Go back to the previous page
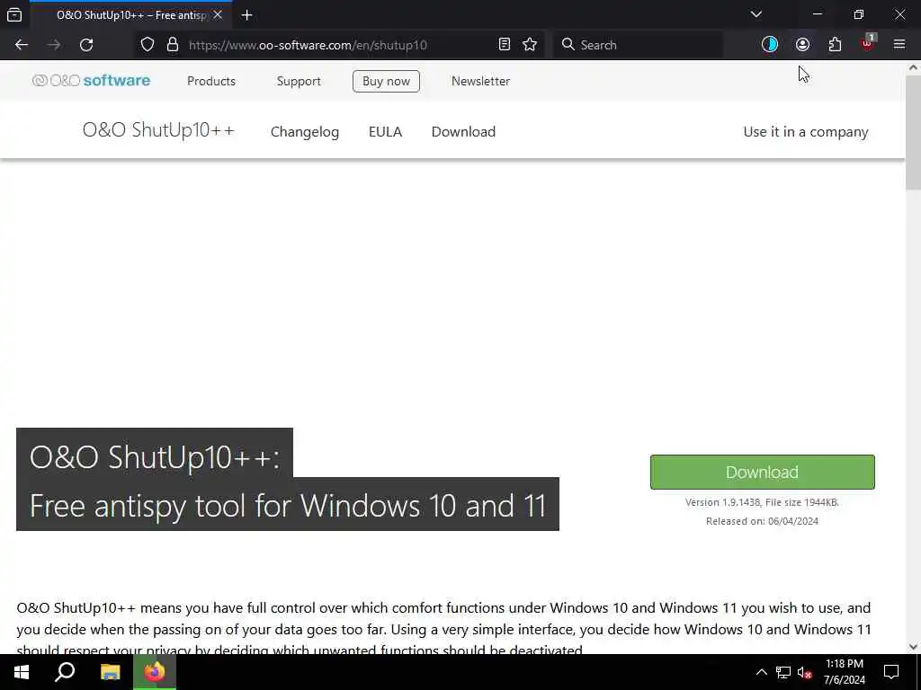Image resolution: width=921 pixels, height=690 pixels. (22, 45)
